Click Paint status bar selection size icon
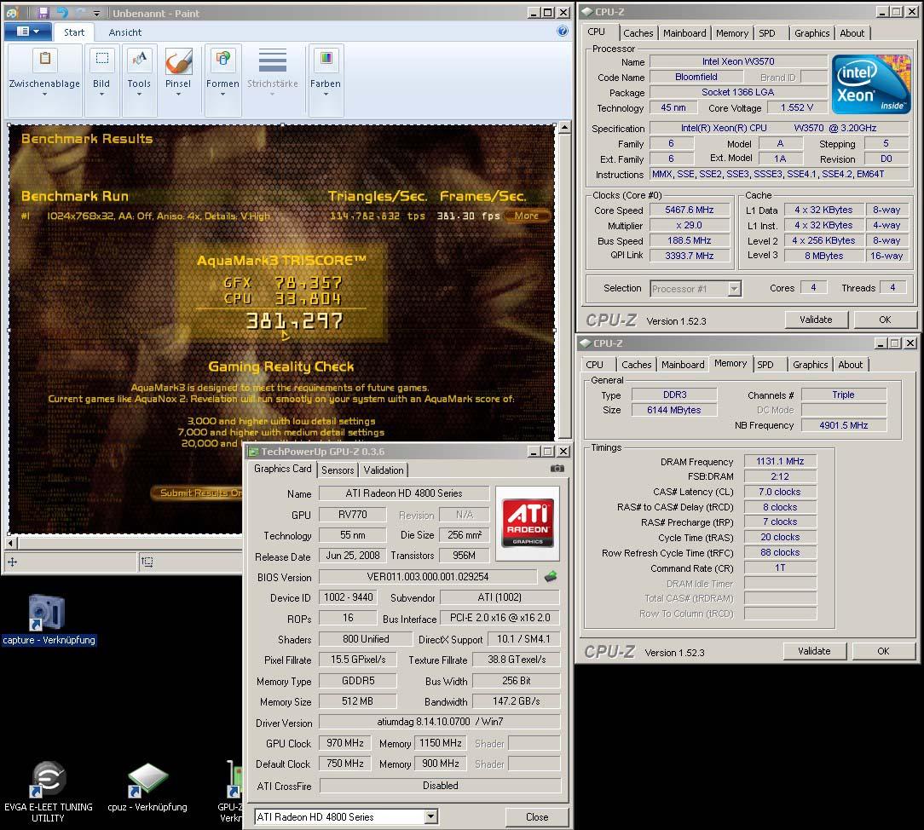 [147, 562]
